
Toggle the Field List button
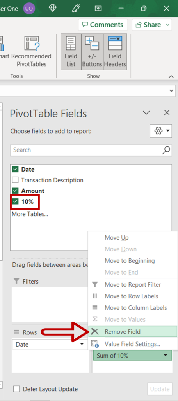(71, 52)
